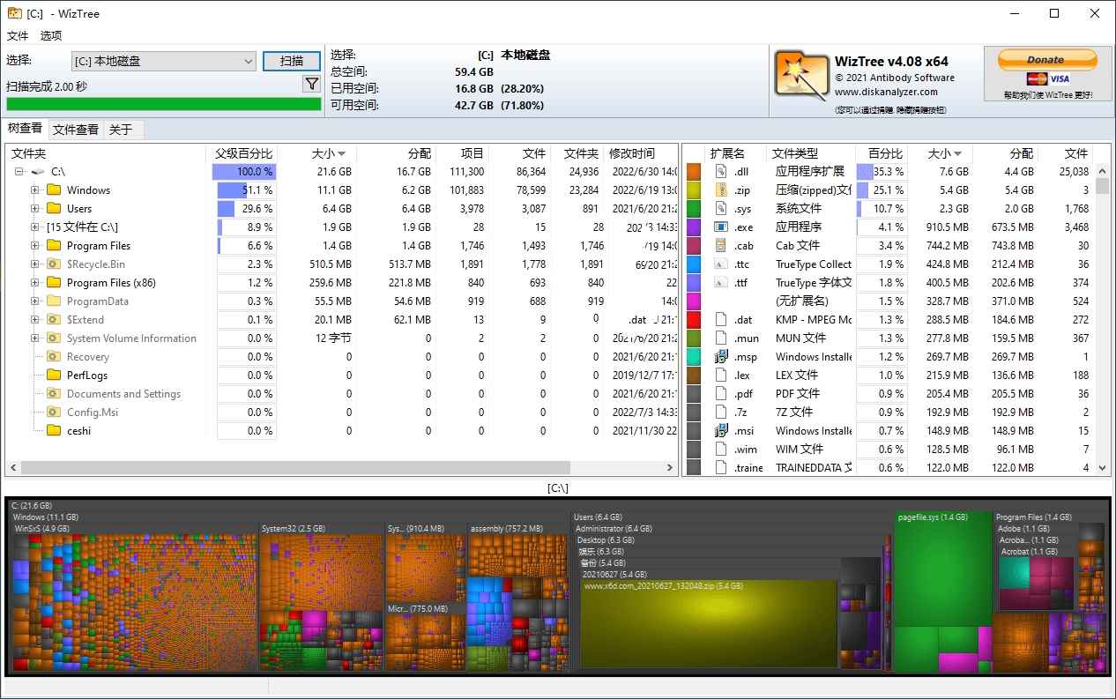
Task: Click the 扫描 scan button
Action: 291,60
